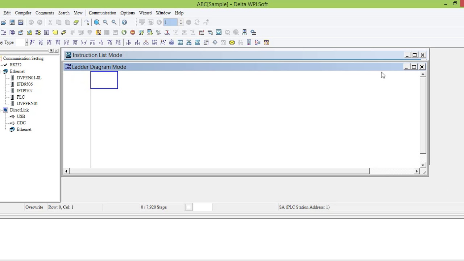Click the Communication Setting tree root
Viewport: 464px width, 261px height.
tap(23, 58)
